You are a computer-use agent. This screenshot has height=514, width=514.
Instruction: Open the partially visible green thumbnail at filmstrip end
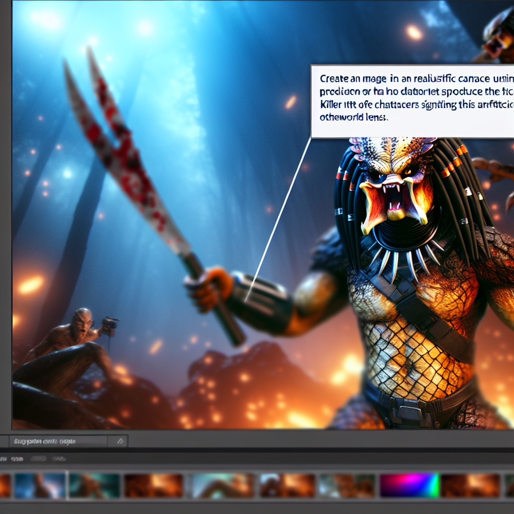(x=509, y=485)
